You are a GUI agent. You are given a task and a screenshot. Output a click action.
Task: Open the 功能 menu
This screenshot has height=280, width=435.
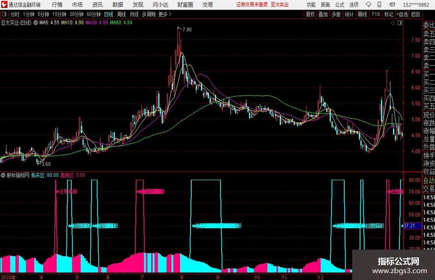tap(311, 5)
